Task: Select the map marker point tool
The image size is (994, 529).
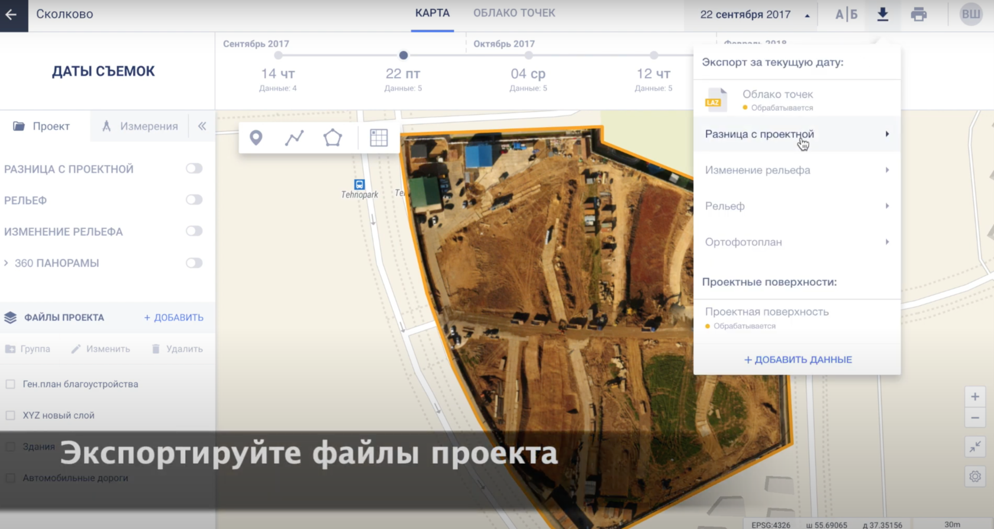Action: coord(256,138)
